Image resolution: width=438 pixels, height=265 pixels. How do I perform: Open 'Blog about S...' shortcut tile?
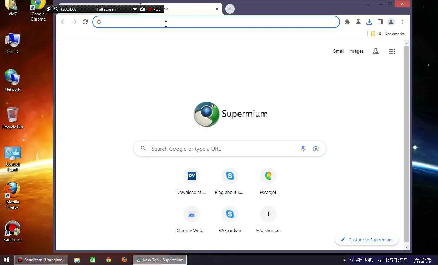[x=230, y=182]
